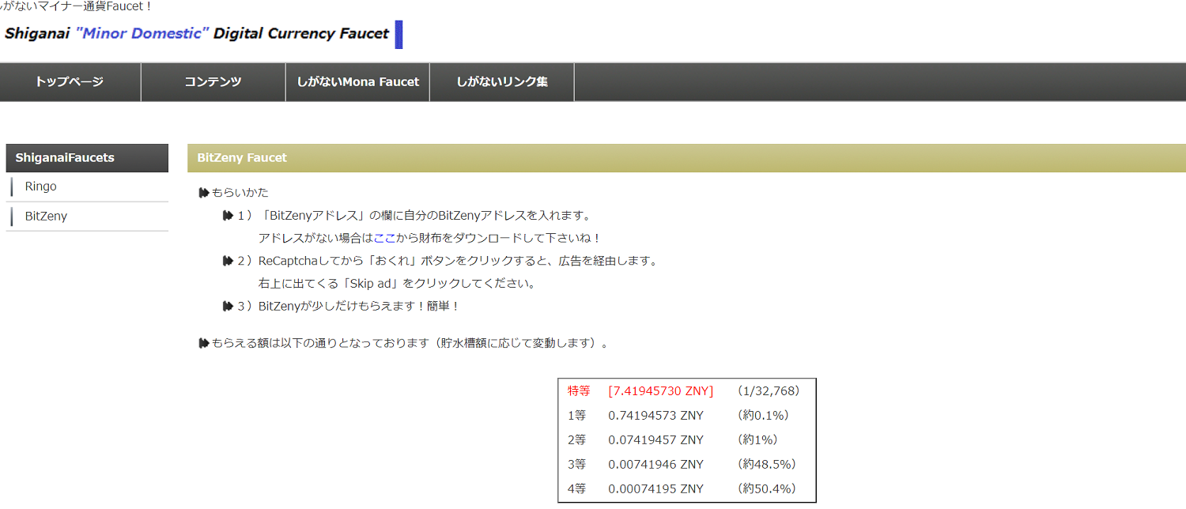The image size is (1186, 509).
Task: Select Ringo in the ShiganaiFaucets sidebar
Action: point(40,187)
